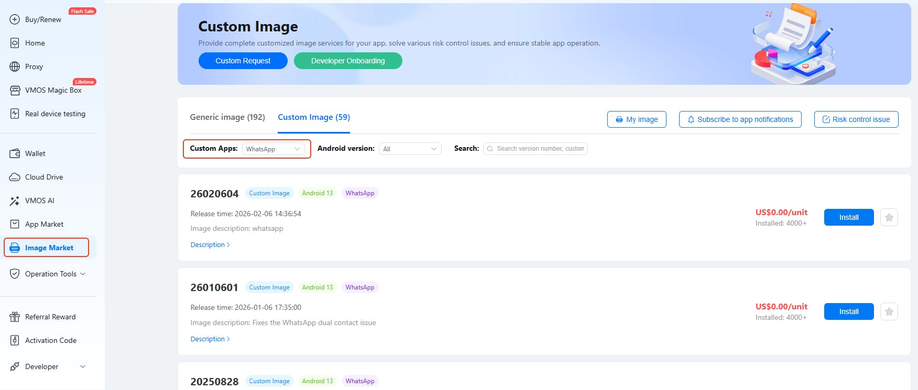
Task: Click the App Market bag icon
Action: [x=15, y=224]
